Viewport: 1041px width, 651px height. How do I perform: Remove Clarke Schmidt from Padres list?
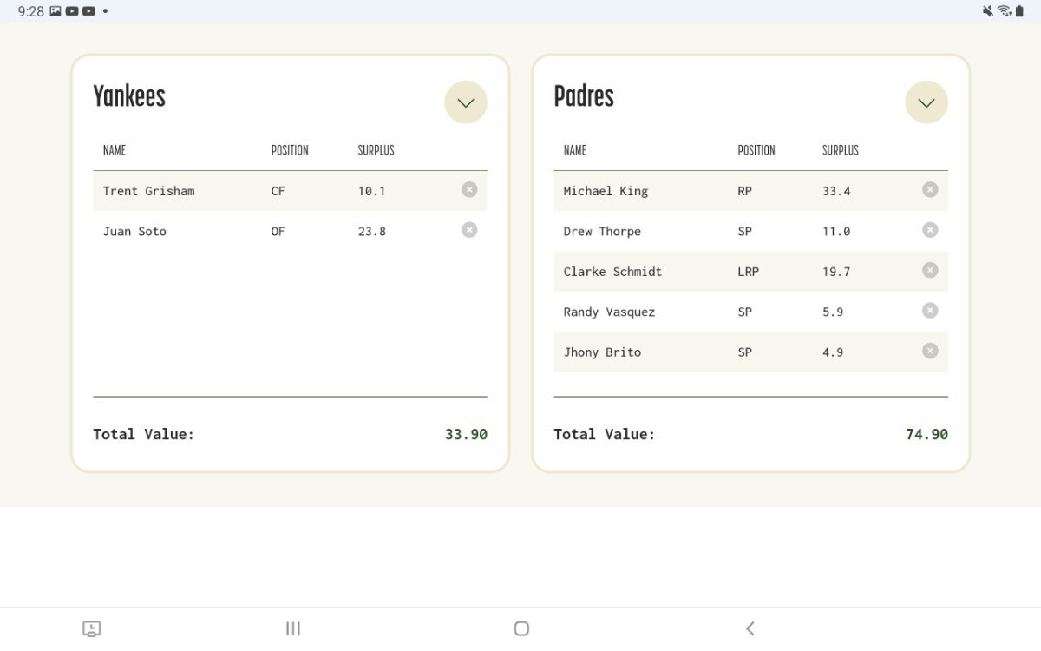(930, 270)
